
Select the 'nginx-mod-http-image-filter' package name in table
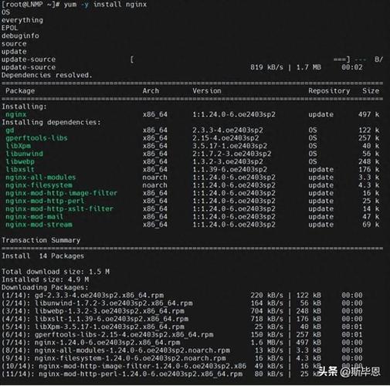tap(61, 193)
